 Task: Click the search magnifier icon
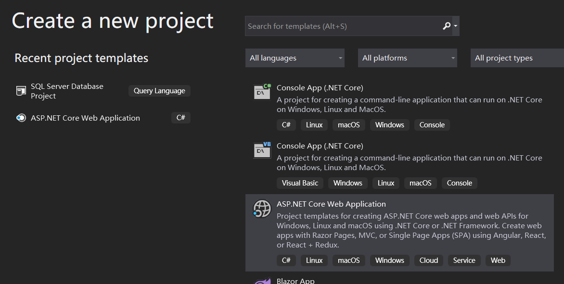pos(447,26)
